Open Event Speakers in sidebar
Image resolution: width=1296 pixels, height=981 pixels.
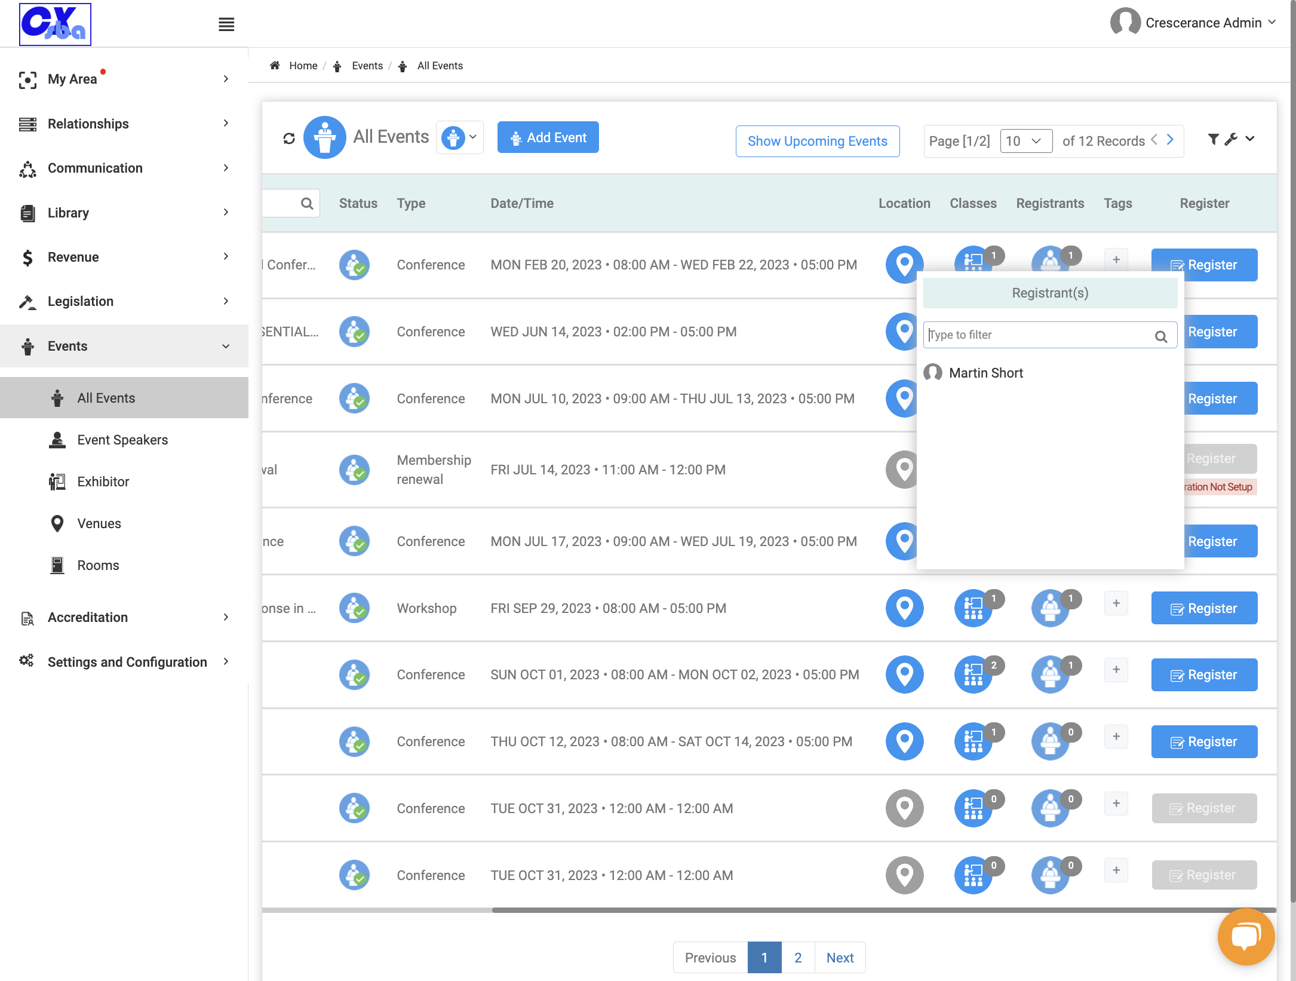tap(122, 440)
